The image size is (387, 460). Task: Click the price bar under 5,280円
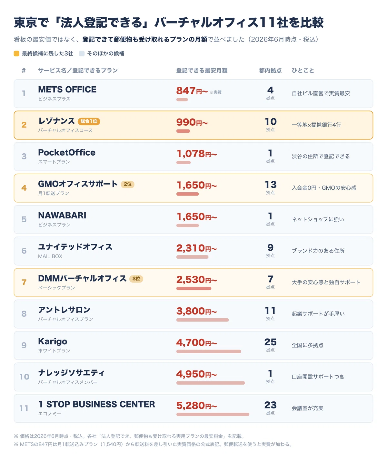(x=213, y=415)
